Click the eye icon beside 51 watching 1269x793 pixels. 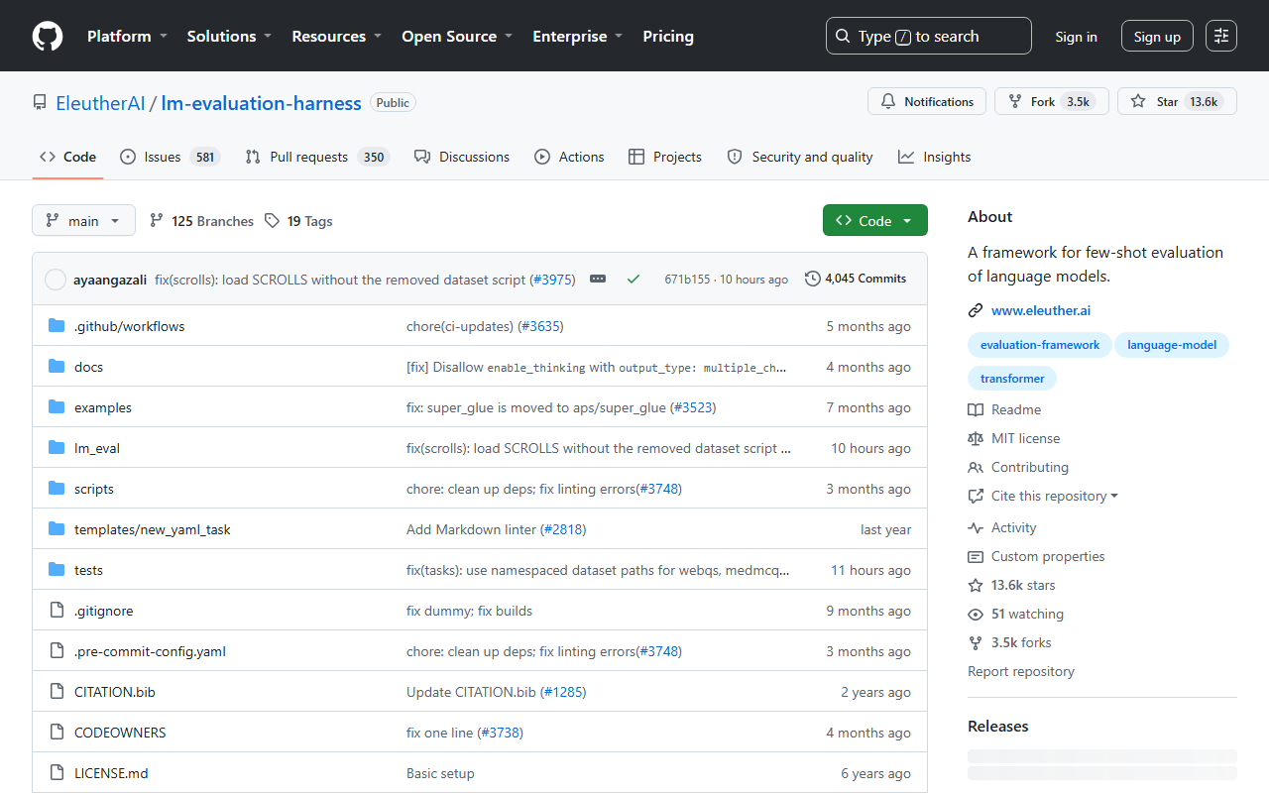(976, 615)
